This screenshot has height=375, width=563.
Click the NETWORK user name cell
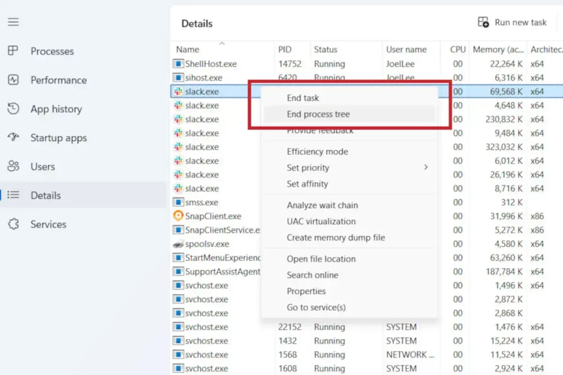pyautogui.click(x=410, y=355)
